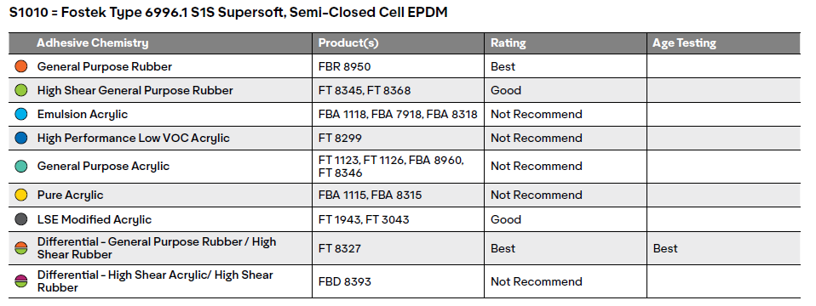Click the S1010 Fostek Type heading
This screenshot has width=816, height=306.
(228, 13)
